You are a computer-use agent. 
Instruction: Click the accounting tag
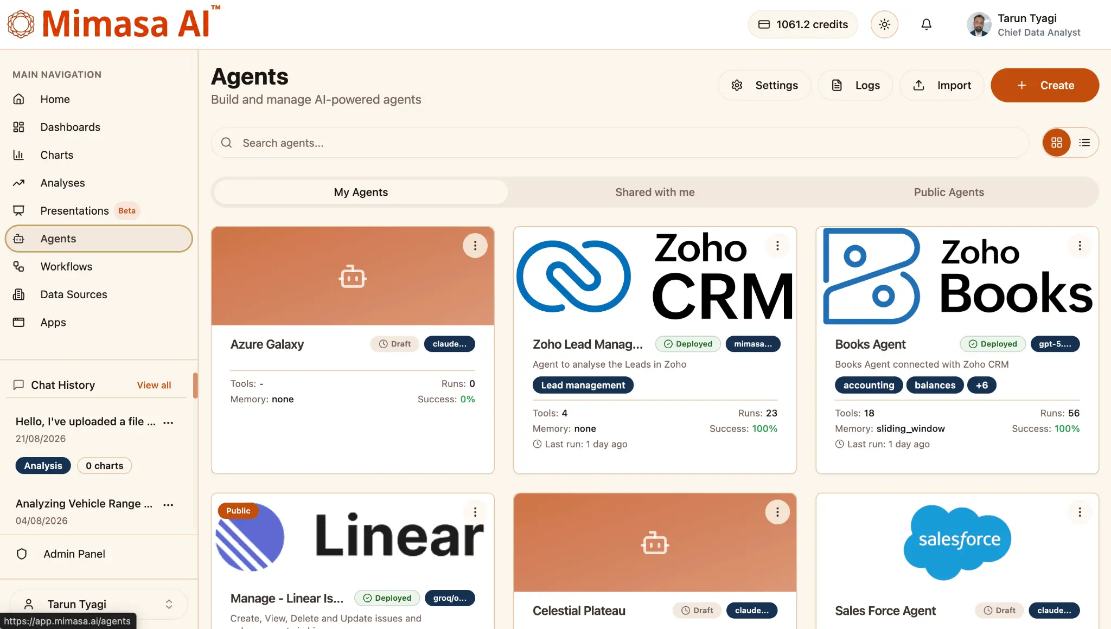(x=869, y=385)
